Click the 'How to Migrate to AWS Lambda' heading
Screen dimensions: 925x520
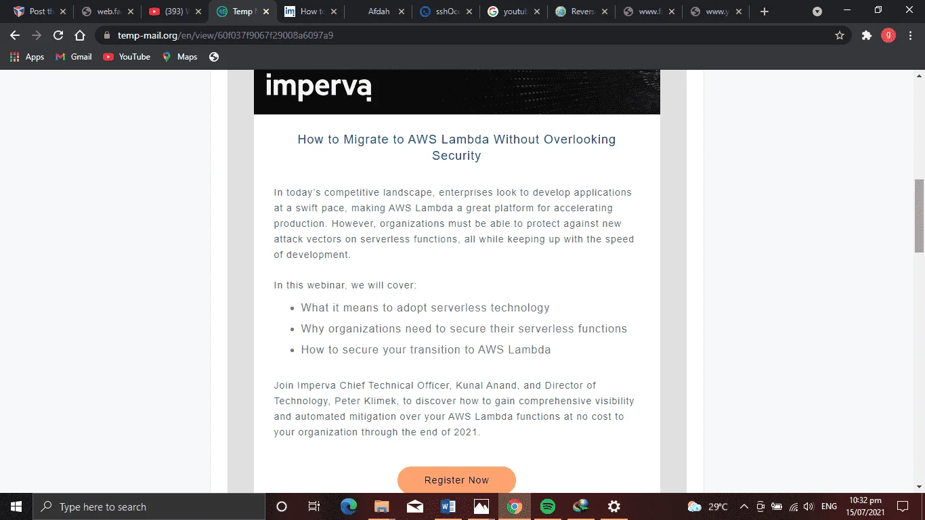tap(456, 148)
